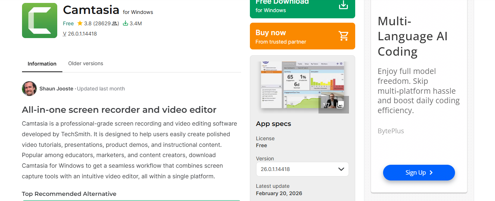
Task: Switch to the Older versions tab
Action: (x=85, y=63)
